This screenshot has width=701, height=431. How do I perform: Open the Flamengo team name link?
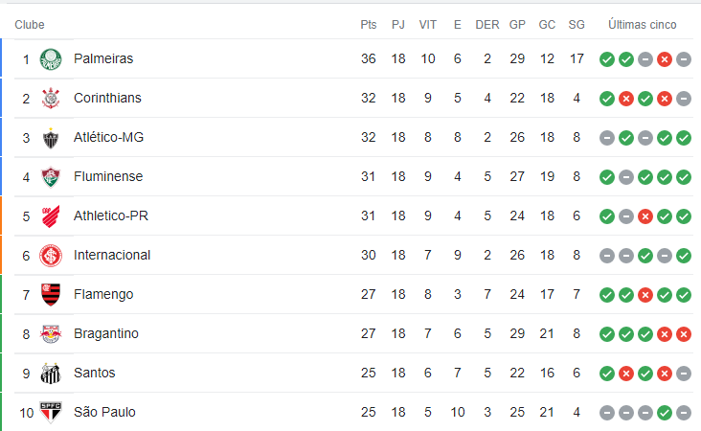pyautogui.click(x=103, y=294)
